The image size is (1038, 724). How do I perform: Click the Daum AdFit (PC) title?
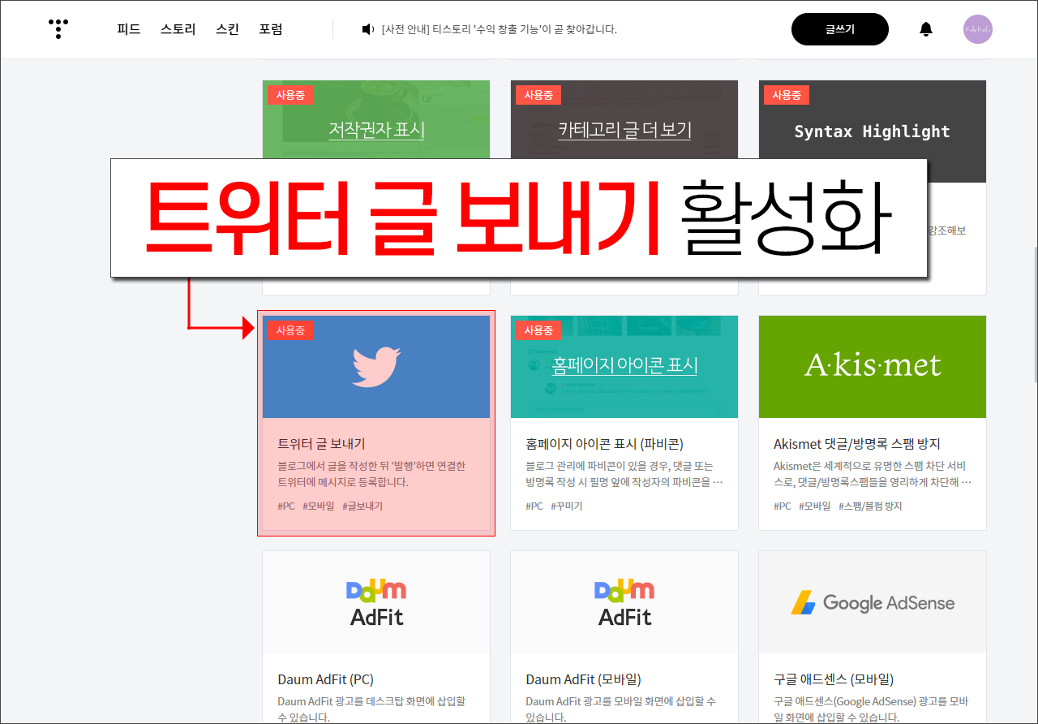326,679
